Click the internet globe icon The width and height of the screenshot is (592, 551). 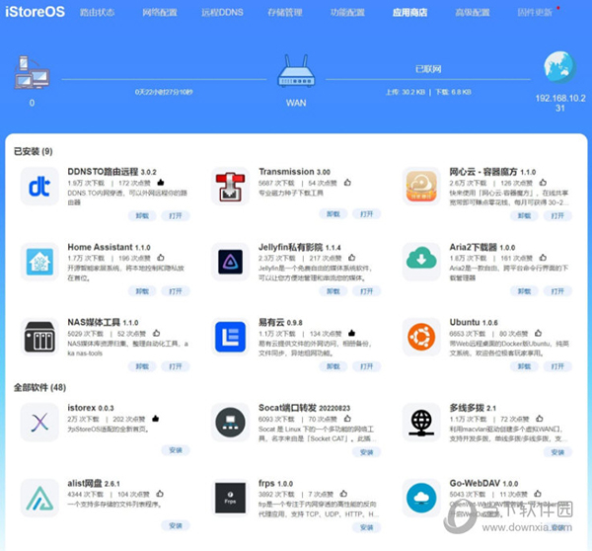click(559, 67)
